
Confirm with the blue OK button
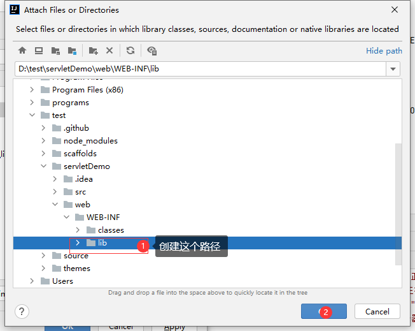coord(324,311)
